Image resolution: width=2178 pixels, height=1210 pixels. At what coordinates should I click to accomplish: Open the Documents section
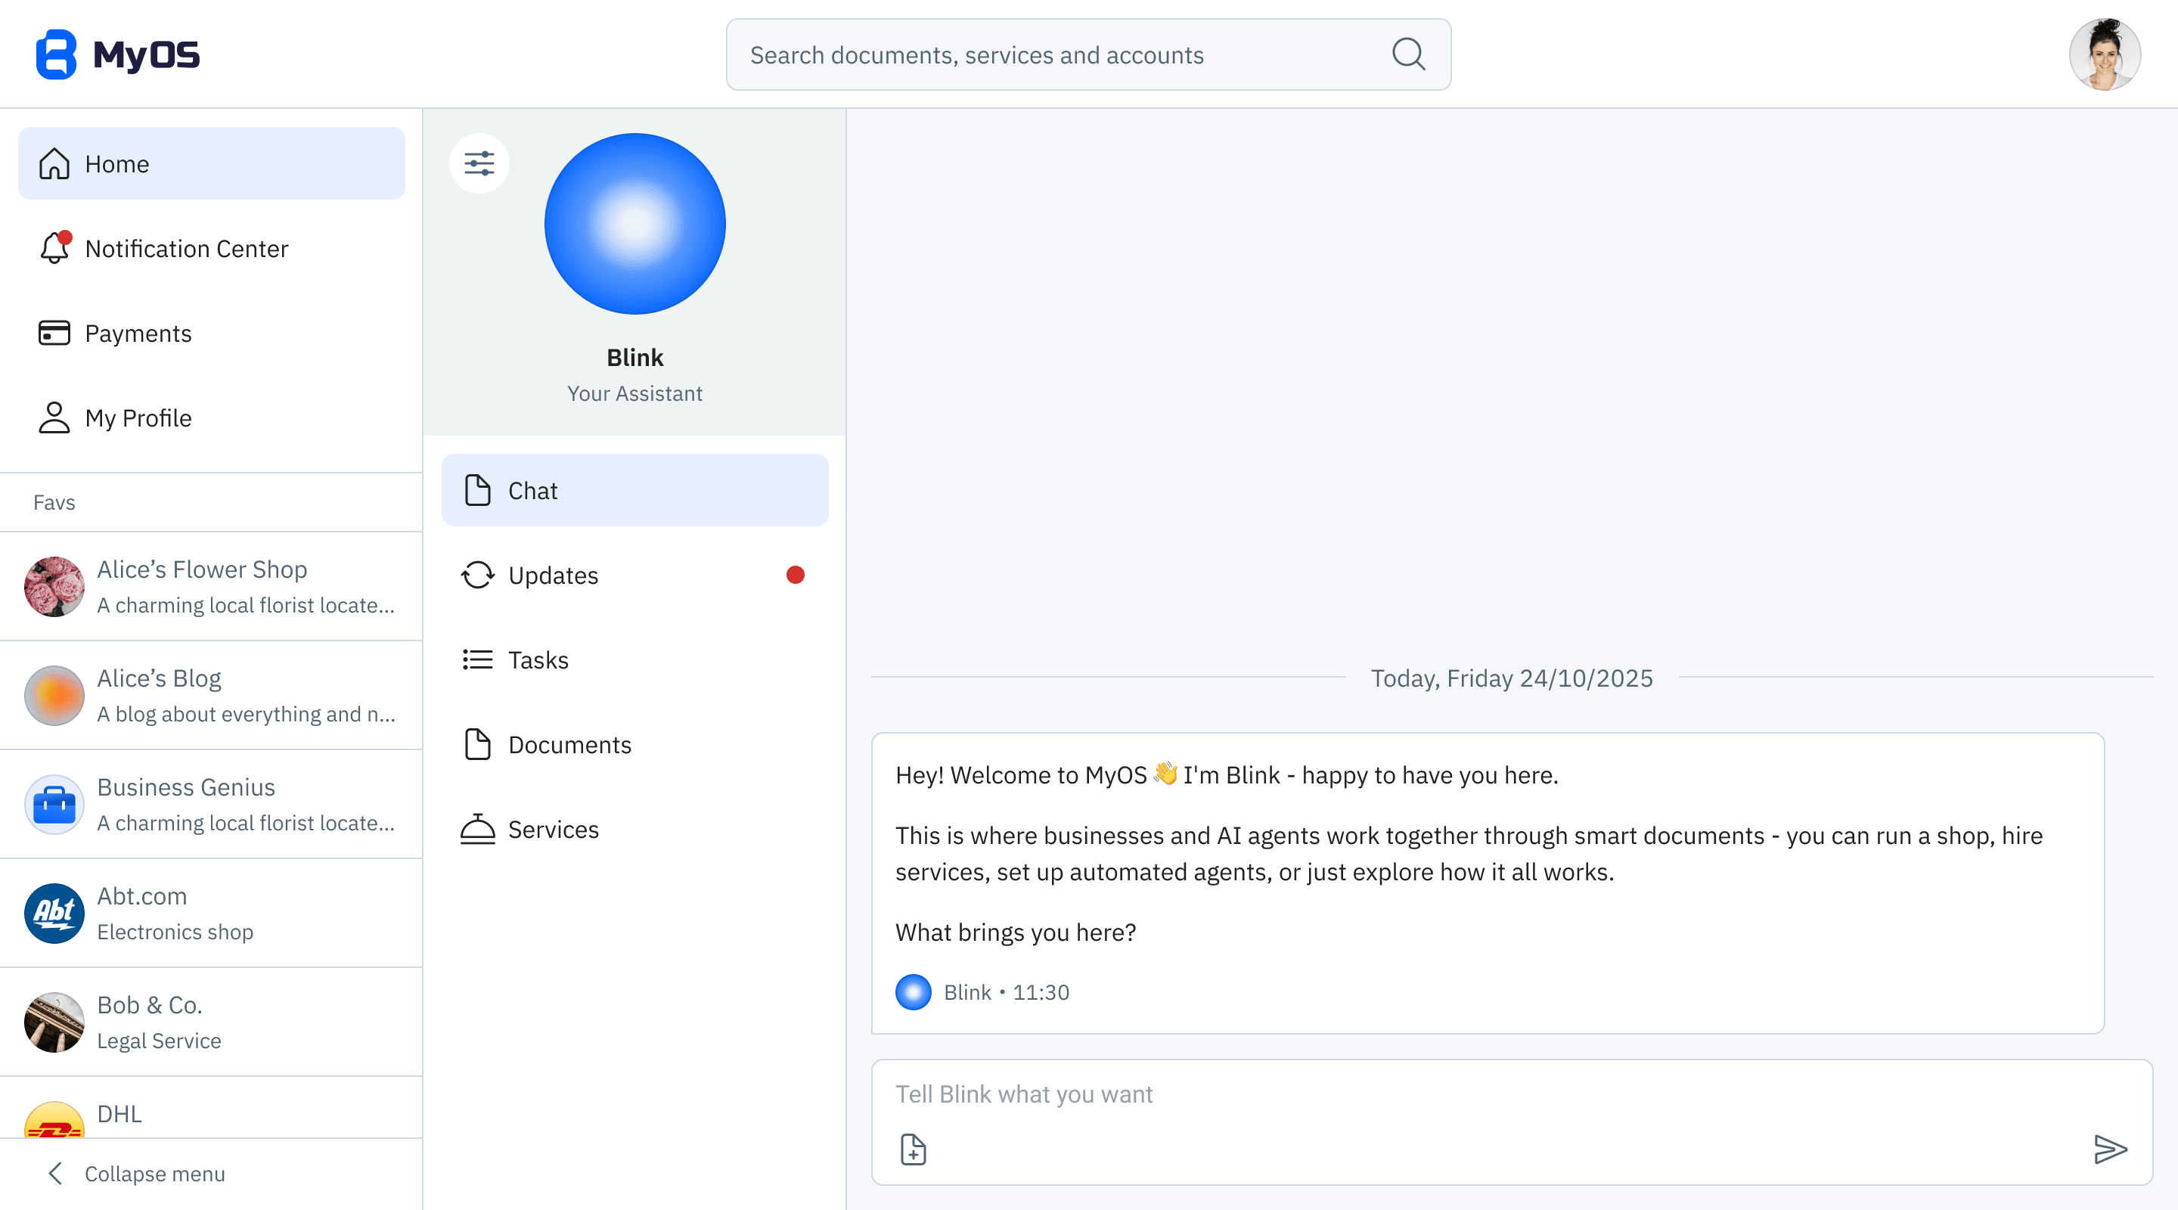point(569,744)
